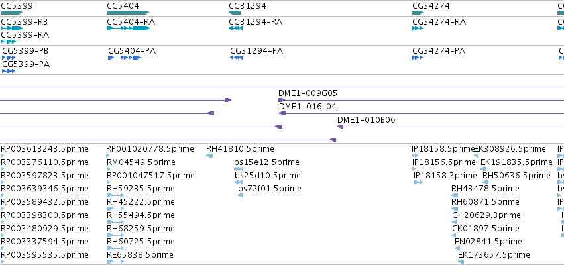Select the CG34274 gene arrow glyph
The height and width of the screenshot is (265, 564).
click(418, 13)
